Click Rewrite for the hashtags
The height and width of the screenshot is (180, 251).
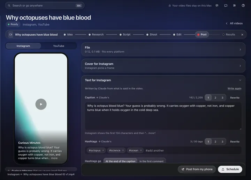(x=235, y=142)
